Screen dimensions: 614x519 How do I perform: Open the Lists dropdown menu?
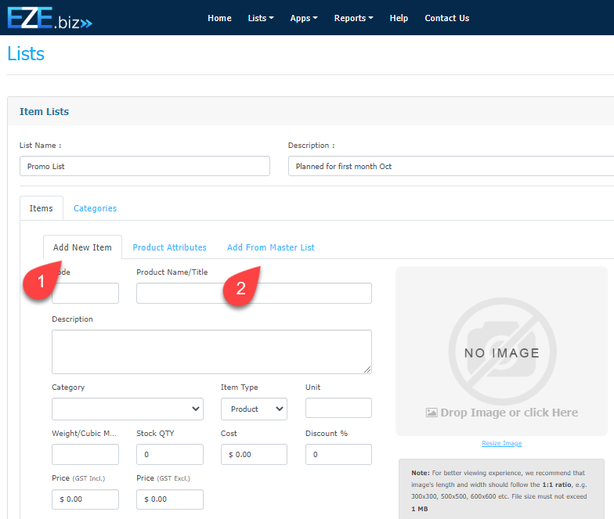pos(260,18)
